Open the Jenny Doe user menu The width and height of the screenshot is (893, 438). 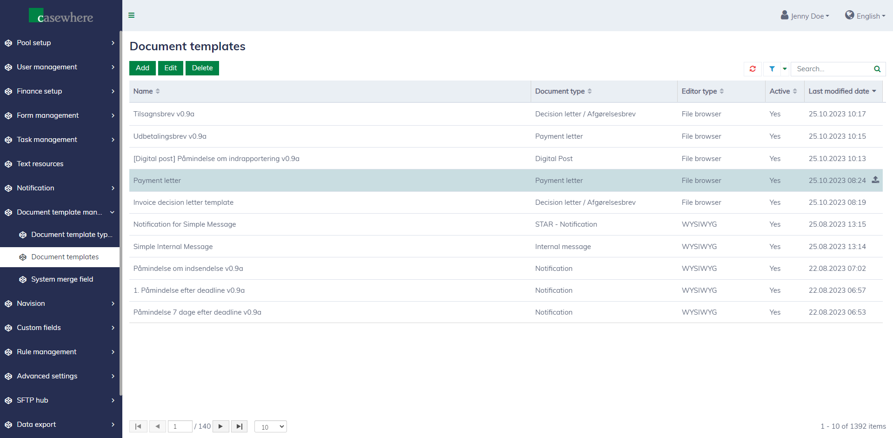[x=805, y=16]
